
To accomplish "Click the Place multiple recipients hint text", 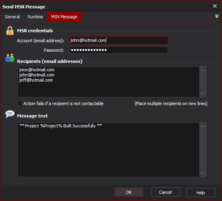I will click(x=171, y=103).
